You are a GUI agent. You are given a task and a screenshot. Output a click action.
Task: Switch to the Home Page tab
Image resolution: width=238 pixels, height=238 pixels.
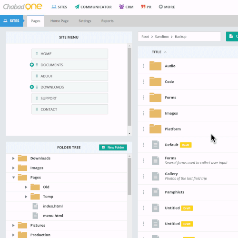tap(59, 21)
